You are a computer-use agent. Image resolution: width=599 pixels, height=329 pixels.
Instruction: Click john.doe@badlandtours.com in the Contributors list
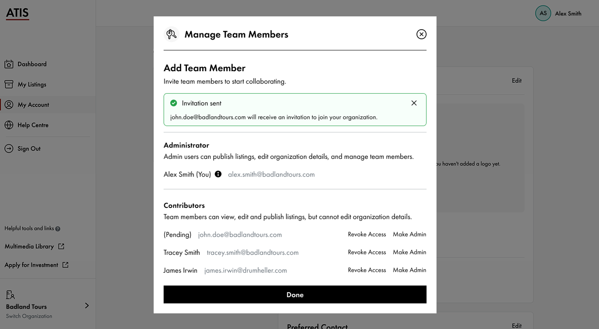pyautogui.click(x=240, y=235)
